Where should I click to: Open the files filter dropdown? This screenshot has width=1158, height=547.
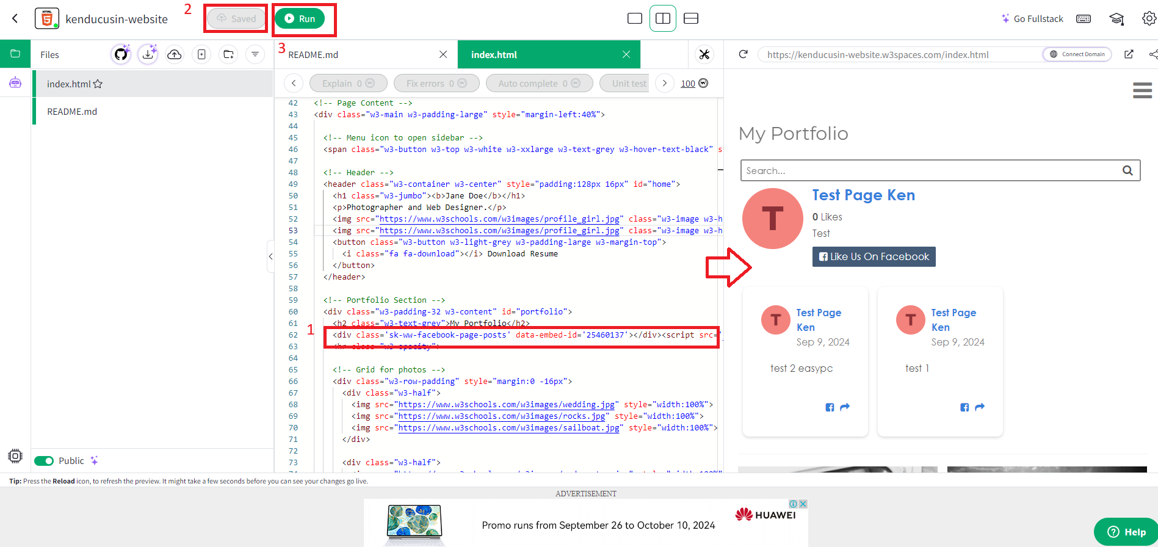coord(255,54)
